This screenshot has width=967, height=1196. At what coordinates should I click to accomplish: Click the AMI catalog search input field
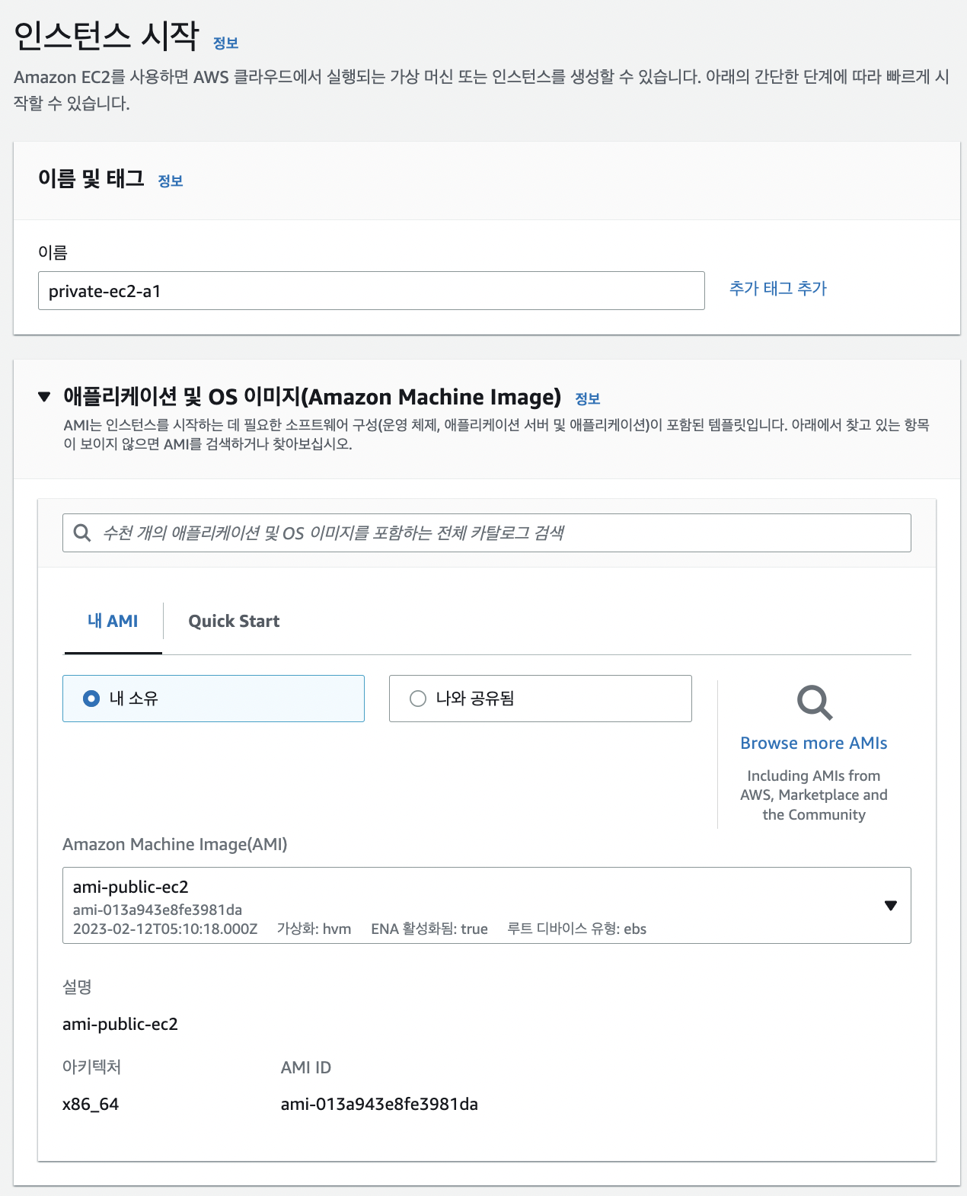pyautogui.click(x=487, y=532)
